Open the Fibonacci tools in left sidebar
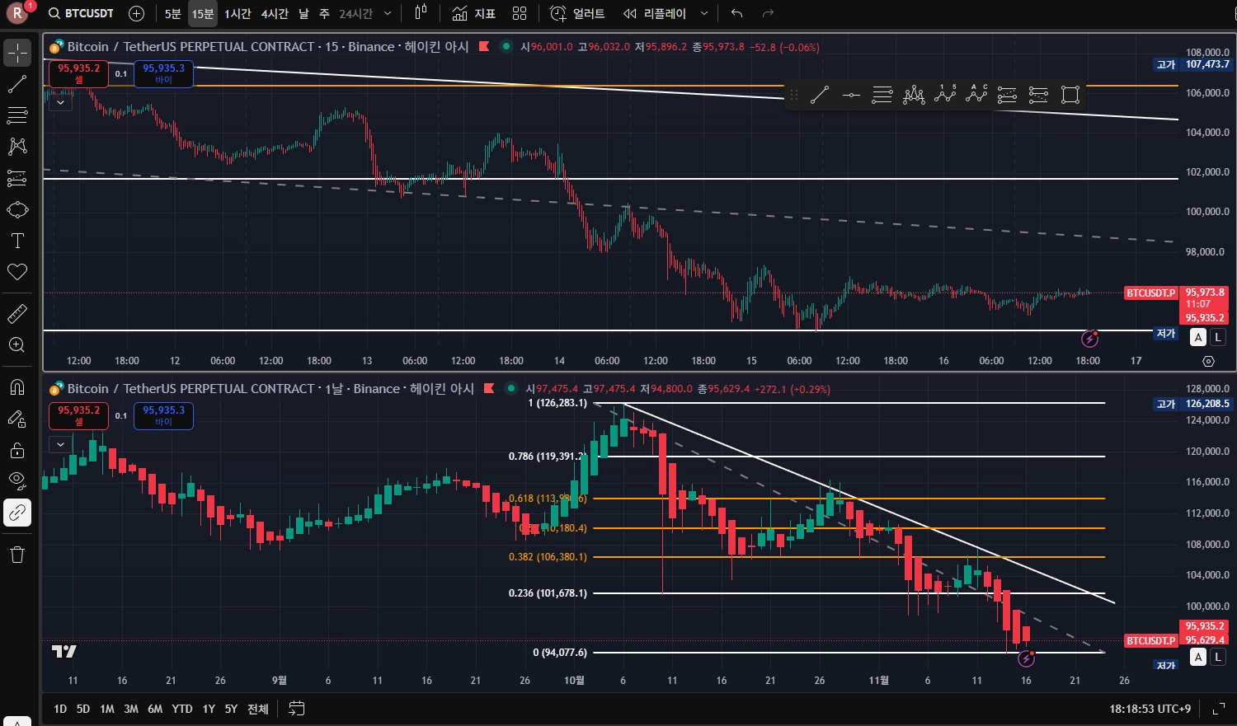1237x726 pixels. [x=17, y=115]
